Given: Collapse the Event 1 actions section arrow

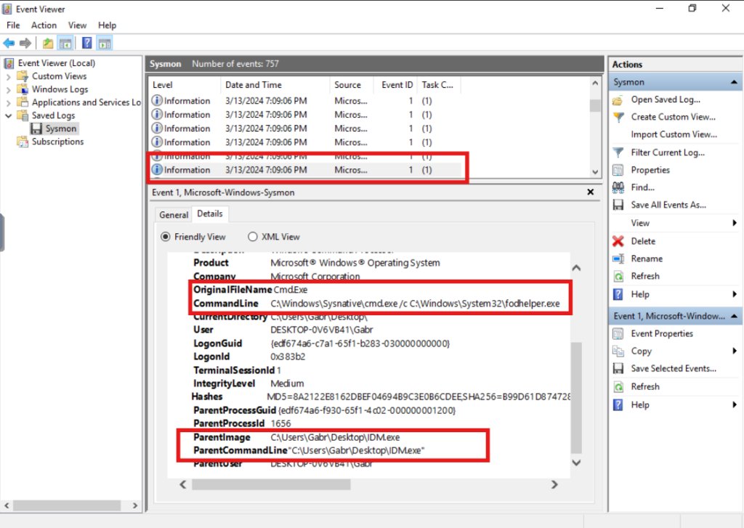Looking at the screenshot, I should (x=734, y=316).
